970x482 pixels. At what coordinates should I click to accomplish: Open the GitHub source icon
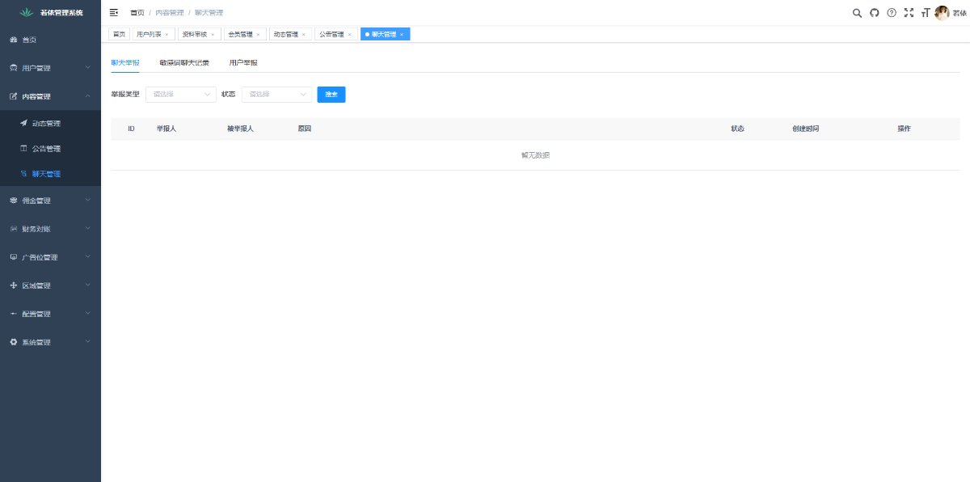[x=875, y=13]
